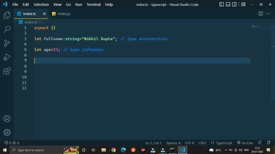Expand the breadcrumb ellipsis segment

pyautogui.click(x=43, y=22)
